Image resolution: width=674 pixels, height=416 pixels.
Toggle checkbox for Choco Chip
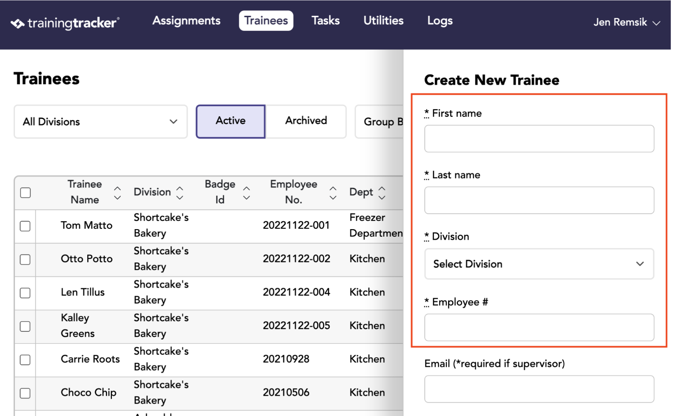tap(25, 393)
